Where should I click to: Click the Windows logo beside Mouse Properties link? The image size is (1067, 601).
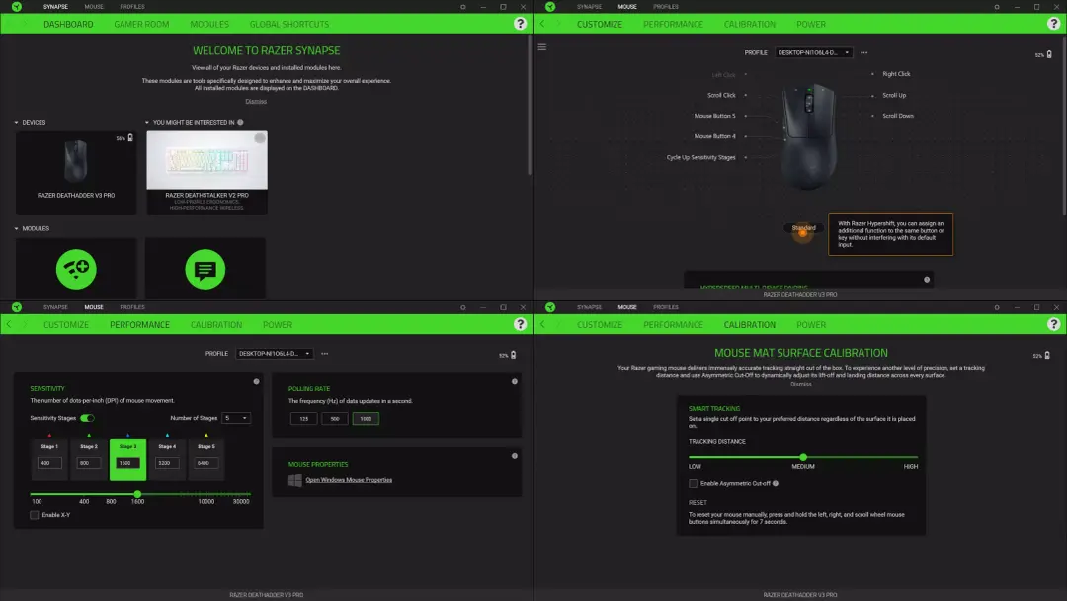tap(295, 480)
